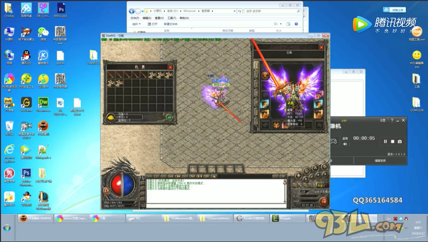Close the 包裹 bag panel
The image size is (428, 242).
pyautogui.click(x=170, y=67)
